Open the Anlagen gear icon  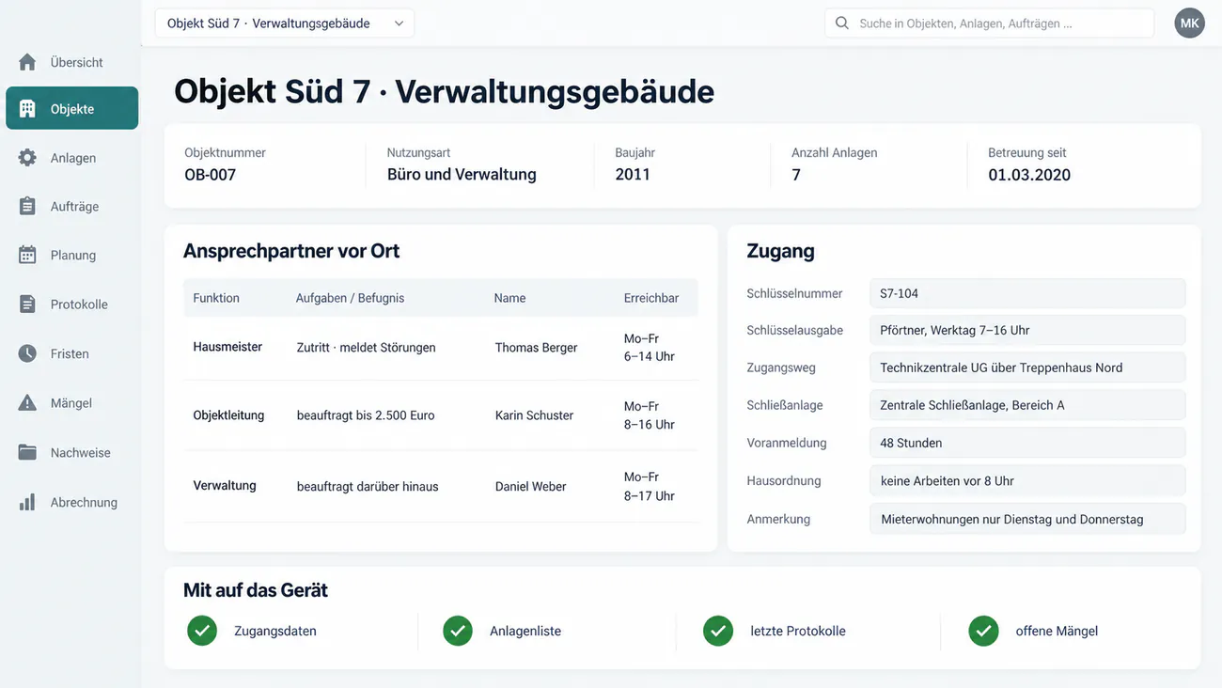point(27,158)
